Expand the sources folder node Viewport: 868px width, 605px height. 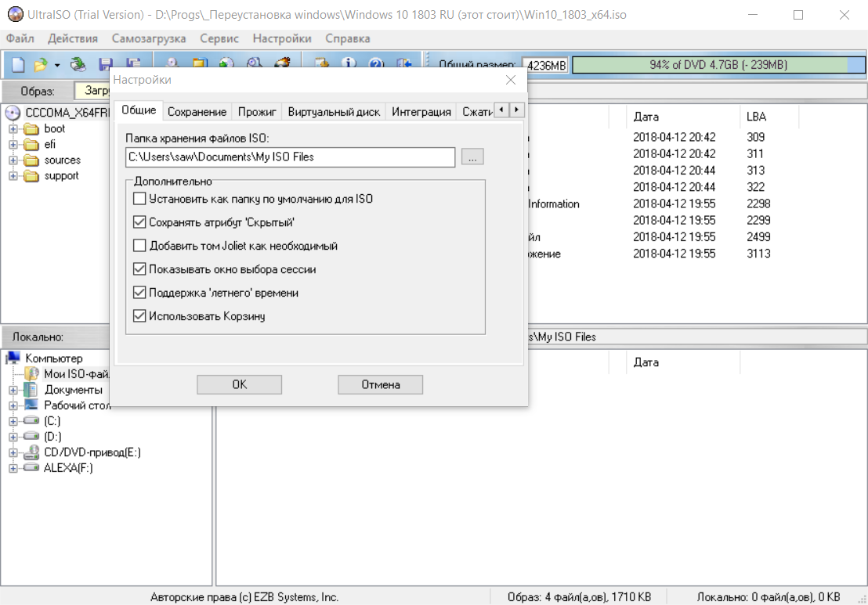[x=13, y=160]
